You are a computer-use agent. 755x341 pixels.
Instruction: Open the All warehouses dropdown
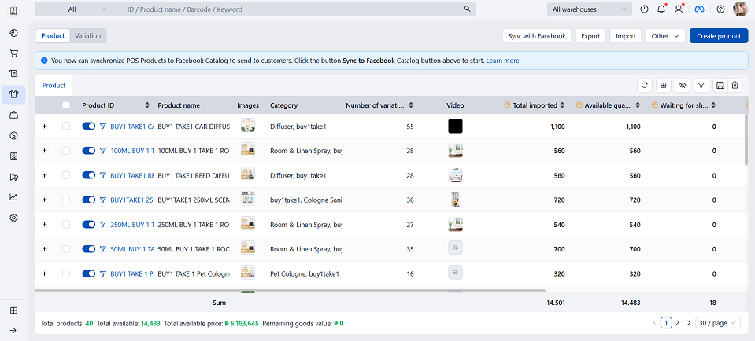(x=589, y=9)
